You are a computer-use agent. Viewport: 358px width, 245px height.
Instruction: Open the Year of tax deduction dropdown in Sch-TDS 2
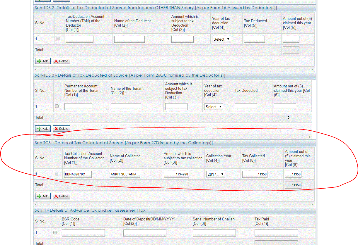pos(221,39)
